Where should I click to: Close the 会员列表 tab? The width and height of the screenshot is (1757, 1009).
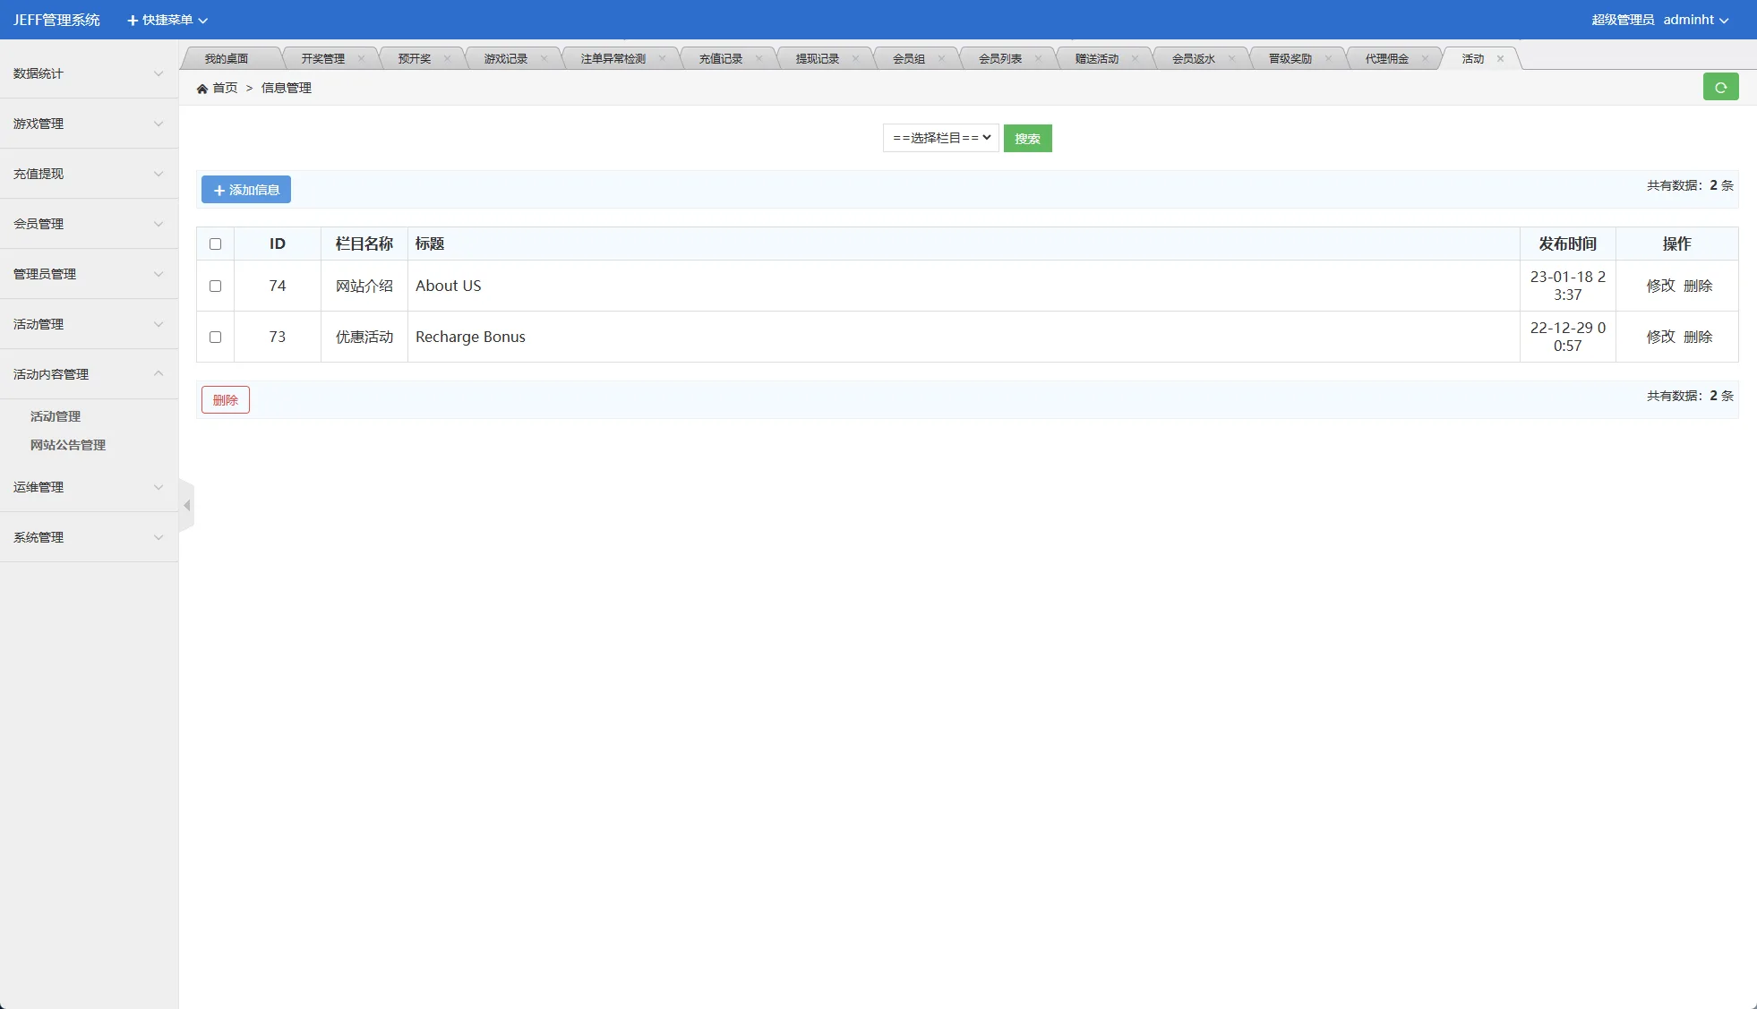(1038, 59)
